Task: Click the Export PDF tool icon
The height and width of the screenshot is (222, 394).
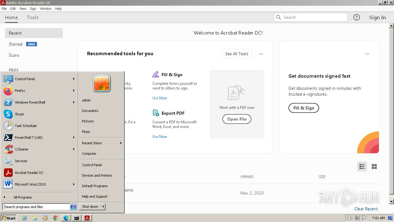Action: 156,113
